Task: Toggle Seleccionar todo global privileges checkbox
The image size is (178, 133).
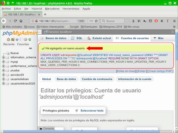Action: point(77,111)
